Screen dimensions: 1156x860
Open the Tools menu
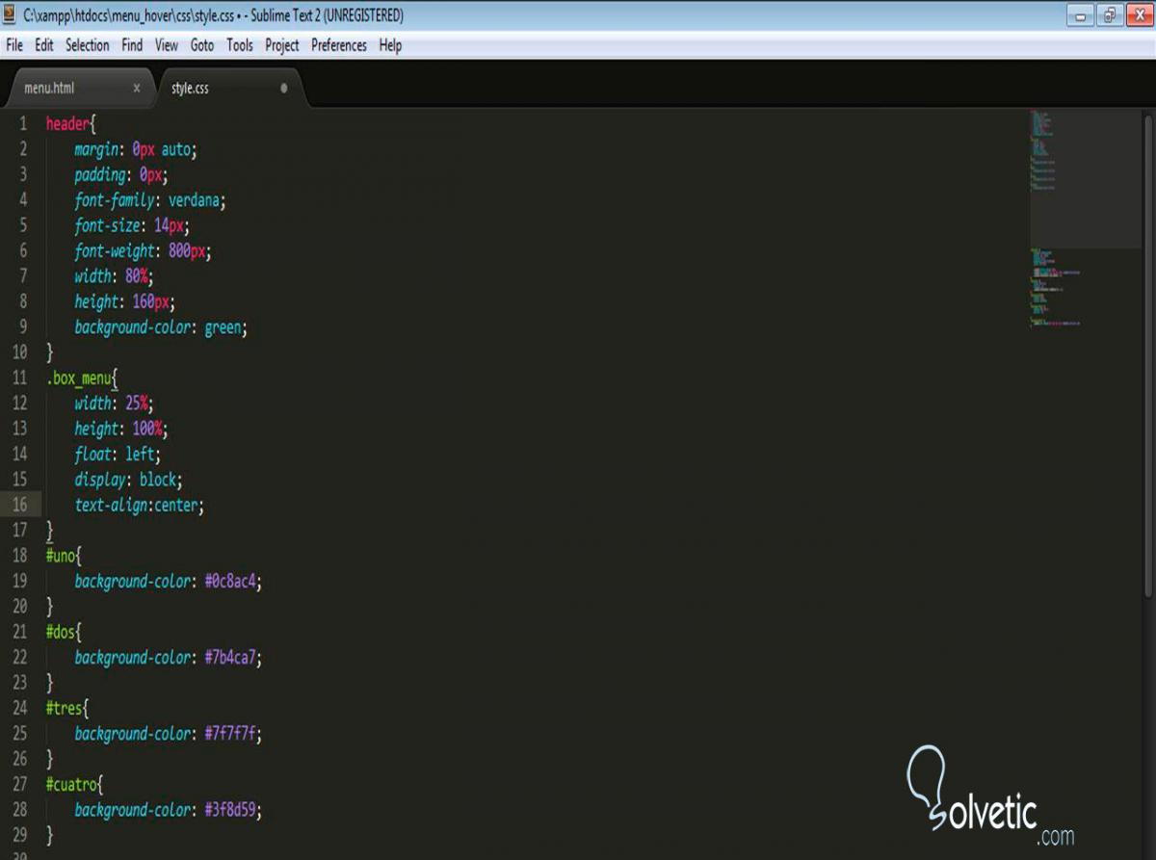(240, 45)
